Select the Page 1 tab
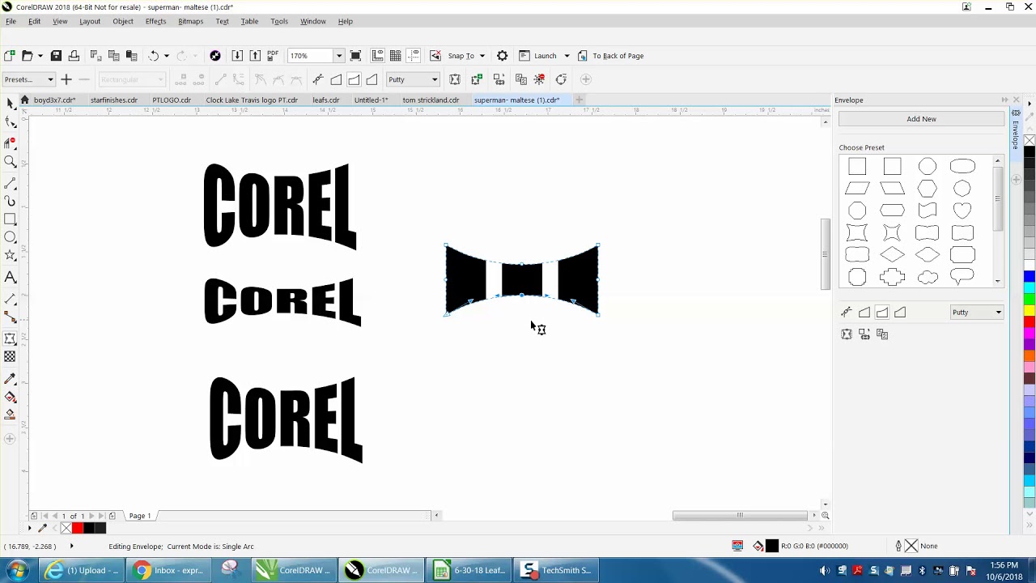 point(140,516)
